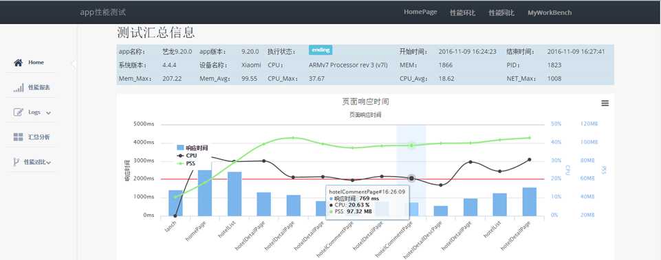The height and width of the screenshot is (260, 661).
Task: Click the homePage response time bar
Action: (205, 193)
